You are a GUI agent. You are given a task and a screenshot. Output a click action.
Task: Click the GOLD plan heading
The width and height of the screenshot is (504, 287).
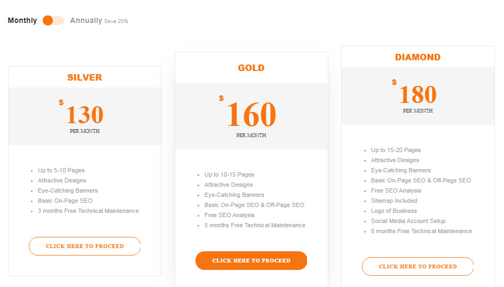coord(251,68)
